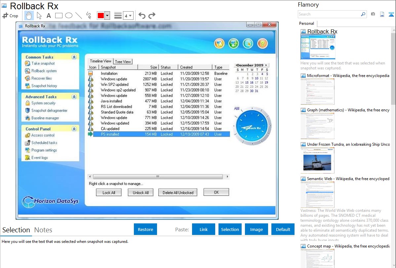Click the blue arrow icon in Flamory header
This screenshot has height=268, width=396.
391,14
